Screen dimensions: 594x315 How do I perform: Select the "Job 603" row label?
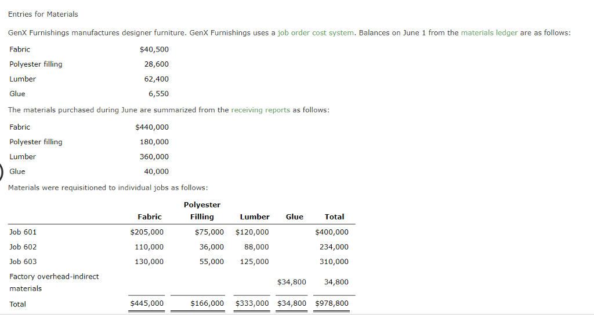(x=23, y=262)
